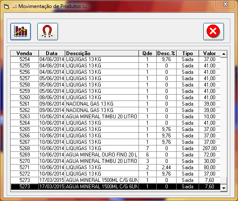Screen dimensions: 238x201
Task: Click the scrollbar down arrow
Action: [x=224, y=188]
